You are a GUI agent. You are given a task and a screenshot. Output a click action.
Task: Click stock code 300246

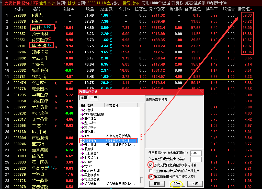(x=19, y=144)
